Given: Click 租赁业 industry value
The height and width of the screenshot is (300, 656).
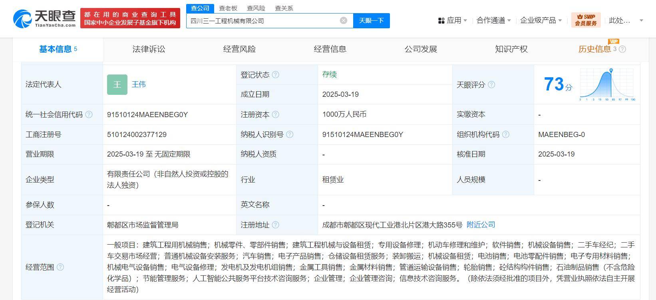Looking at the screenshot, I should click(x=333, y=180).
